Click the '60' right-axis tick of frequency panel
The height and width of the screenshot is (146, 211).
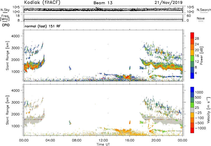[x=189, y=16]
